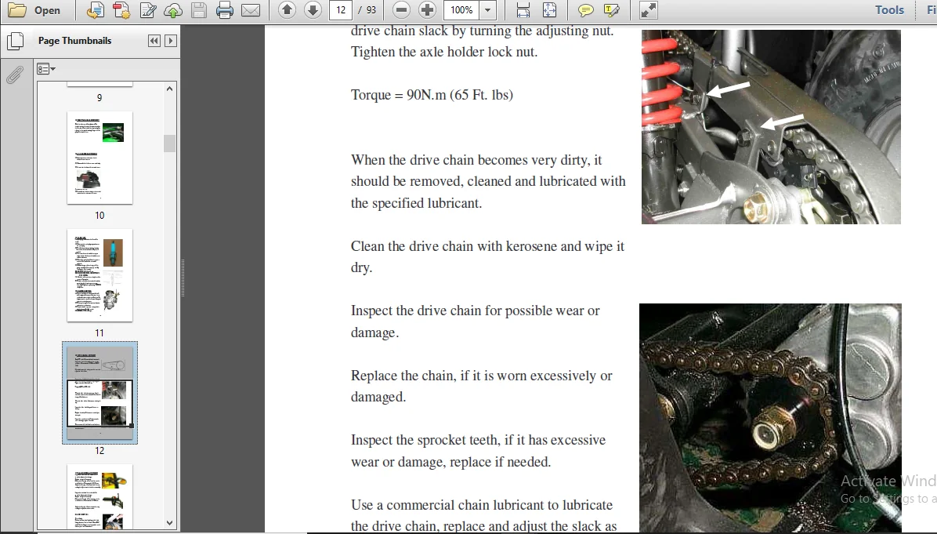Click the read mode expand icon
This screenshot has height=534, width=937.
click(x=648, y=10)
